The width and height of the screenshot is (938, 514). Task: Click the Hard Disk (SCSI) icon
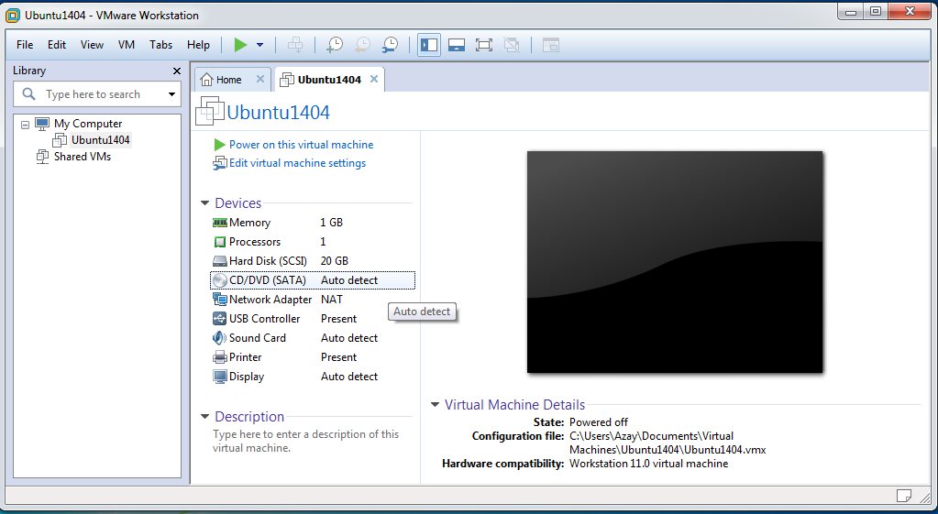[x=219, y=261]
